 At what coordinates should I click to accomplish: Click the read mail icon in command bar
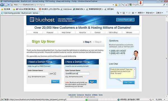click(129, 13)
